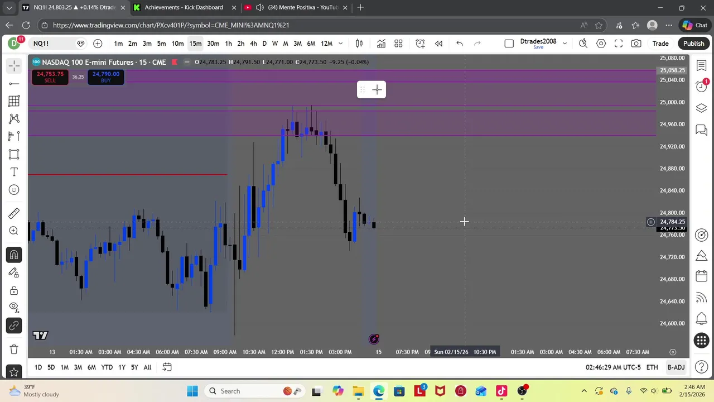Open the chats panel icon

coord(701,130)
